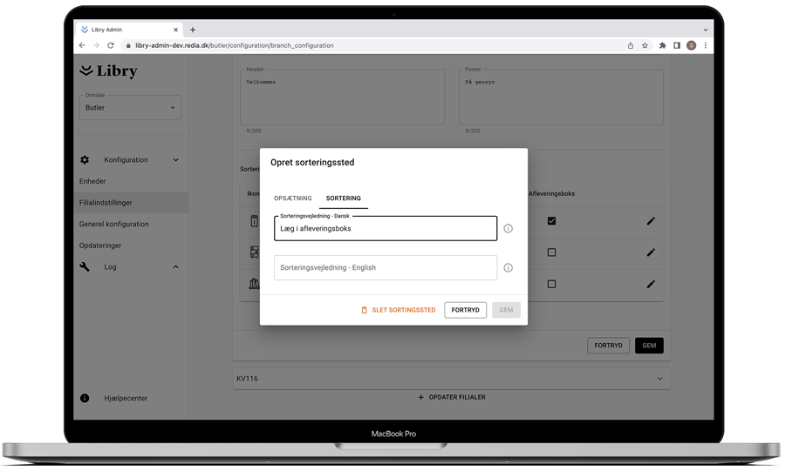Open Enheder in the sidebar
Viewport: 785px width, 471px height.
[92, 181]
